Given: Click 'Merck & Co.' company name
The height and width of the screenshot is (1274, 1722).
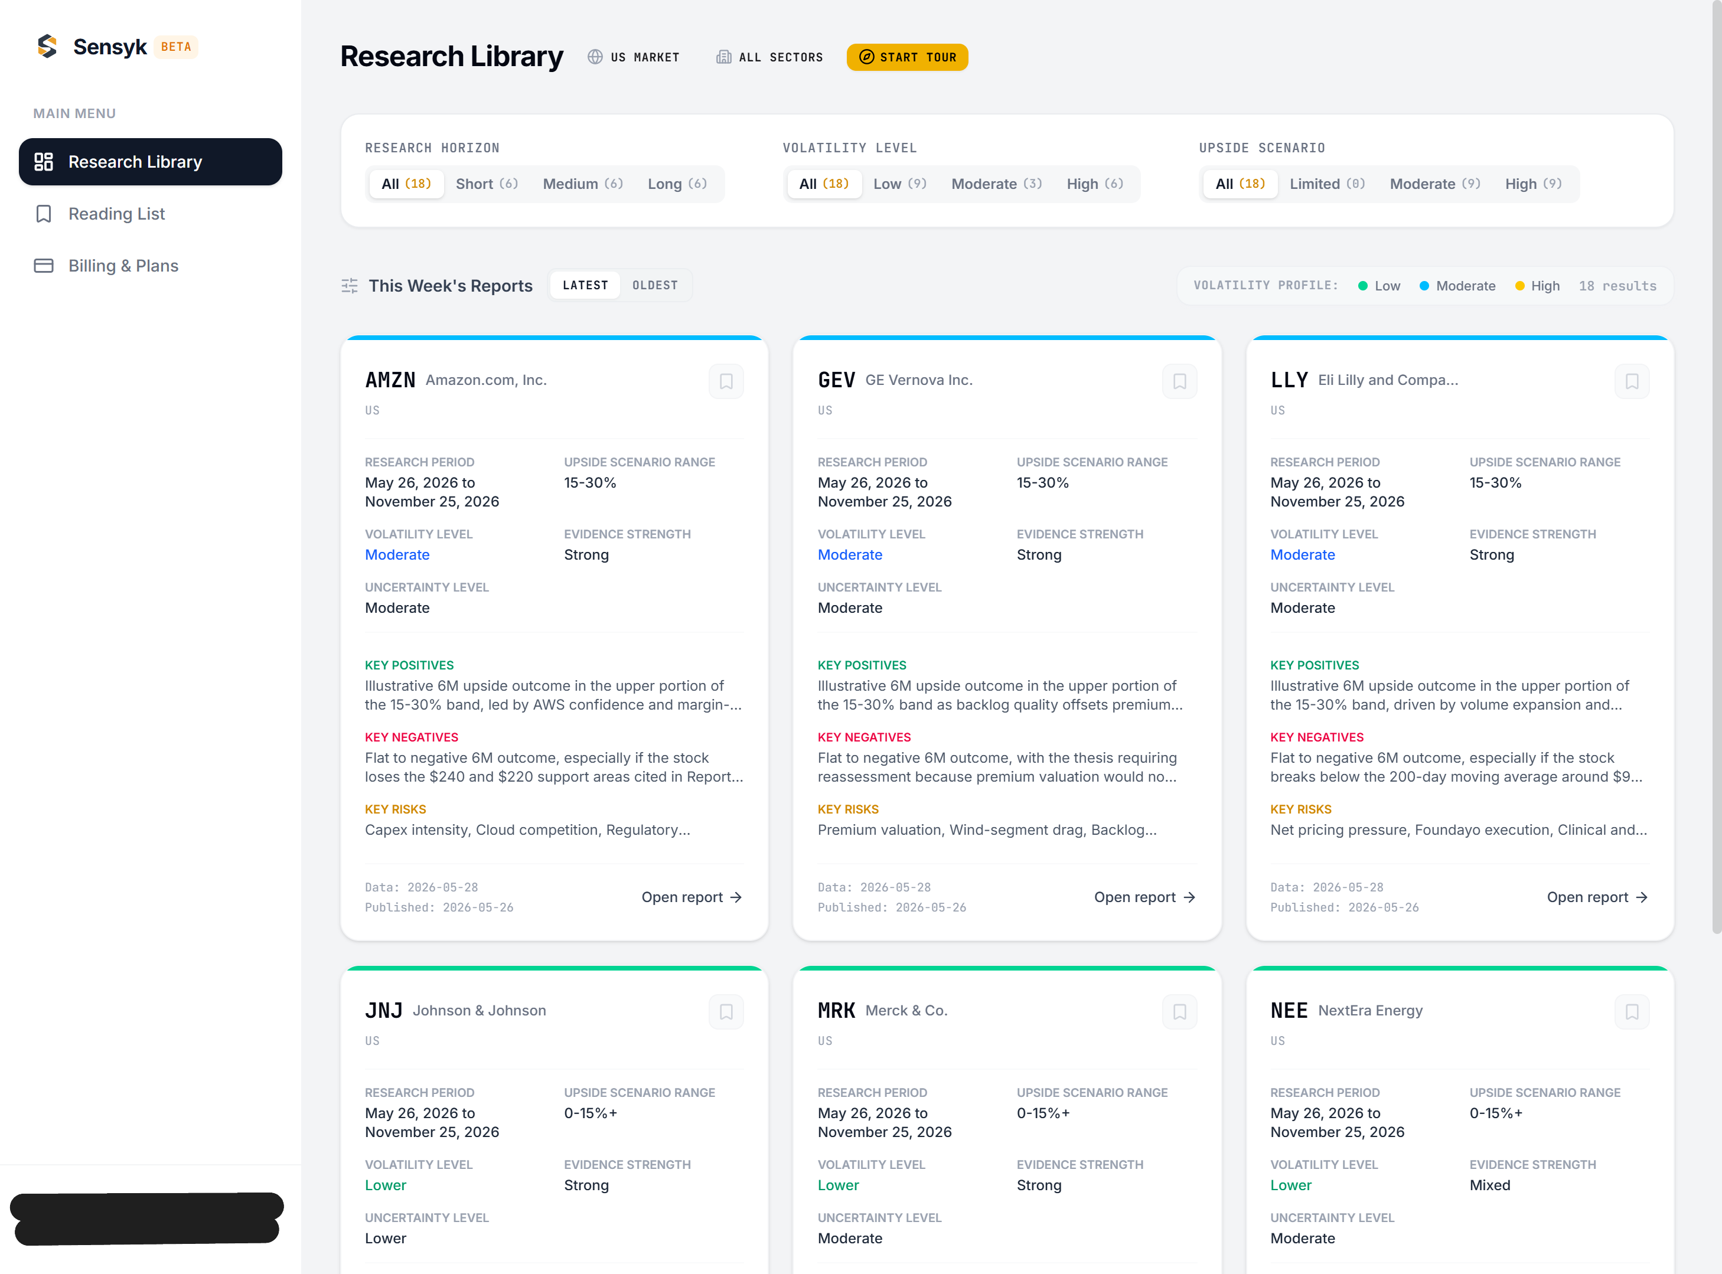Looking at the screenshot, I should click(906, 1011).
